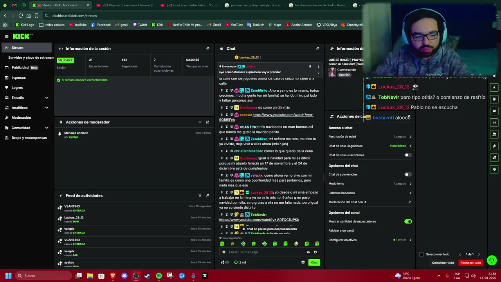501x282 pixels.
Task: Click the wrench icon in the right-edge sidebar
Action: pos(494,146)
